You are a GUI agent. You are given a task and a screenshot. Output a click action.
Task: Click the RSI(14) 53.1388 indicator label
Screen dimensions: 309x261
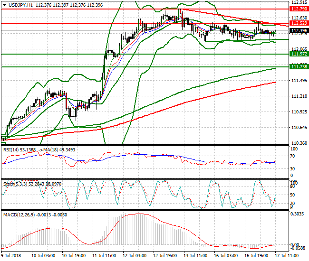[19, 149]
